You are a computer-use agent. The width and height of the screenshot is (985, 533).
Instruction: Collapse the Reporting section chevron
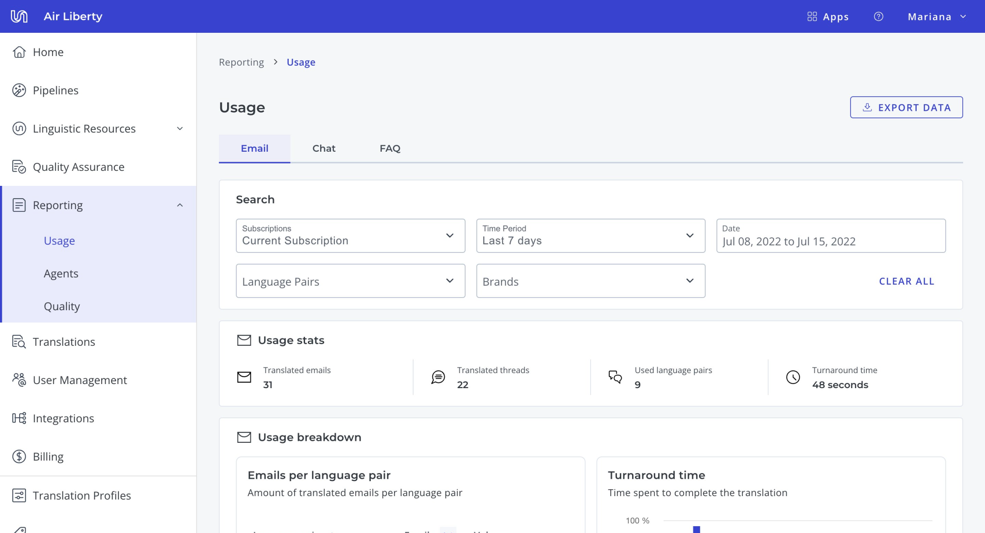click(x=180, y=205)
